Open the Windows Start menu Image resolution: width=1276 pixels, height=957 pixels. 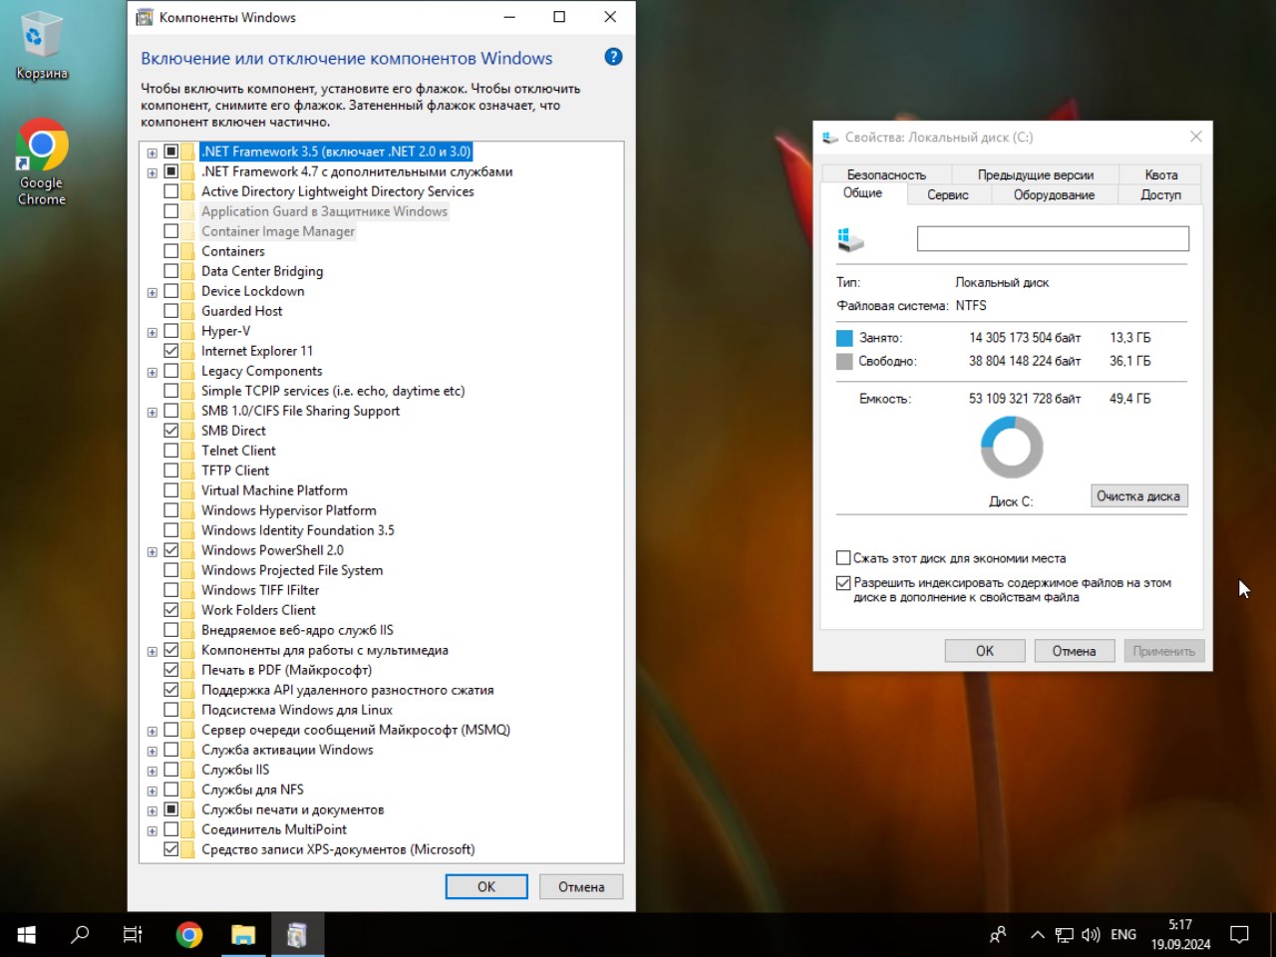point(27,934)
